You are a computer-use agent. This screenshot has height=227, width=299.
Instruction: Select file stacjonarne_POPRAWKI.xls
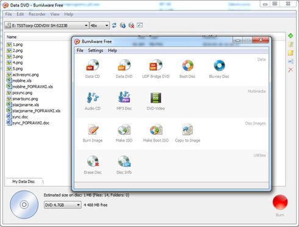[x=34, y=111]
